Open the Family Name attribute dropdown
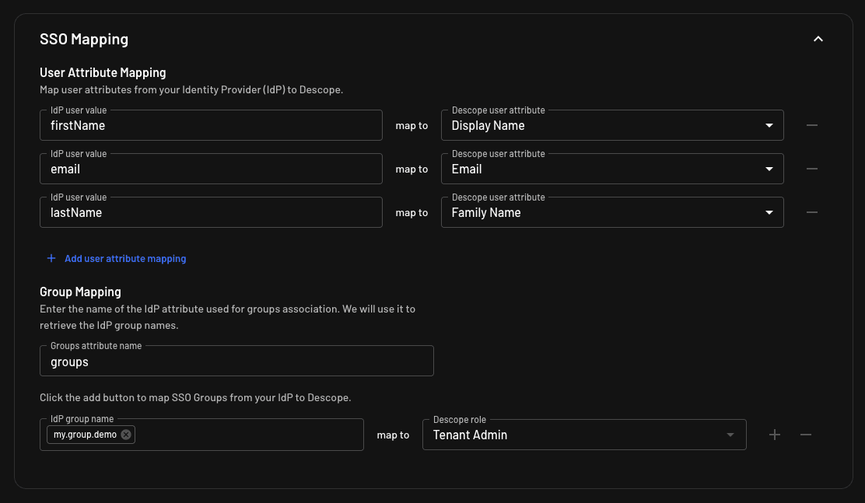This screenshot has width=865, height=503. click(768, 212)
